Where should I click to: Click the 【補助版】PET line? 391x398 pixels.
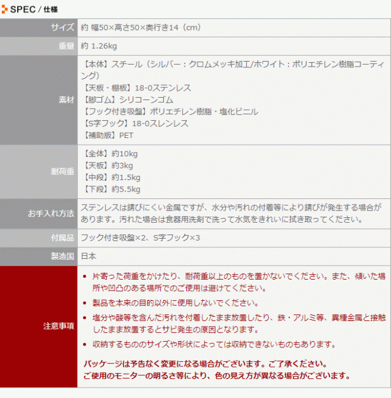coord(107,136)
